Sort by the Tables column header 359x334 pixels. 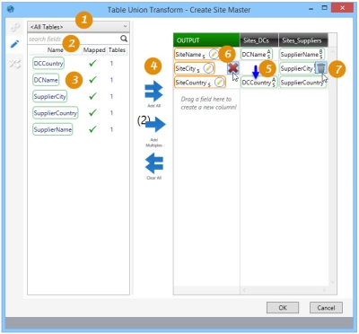(x=117, y=50)
